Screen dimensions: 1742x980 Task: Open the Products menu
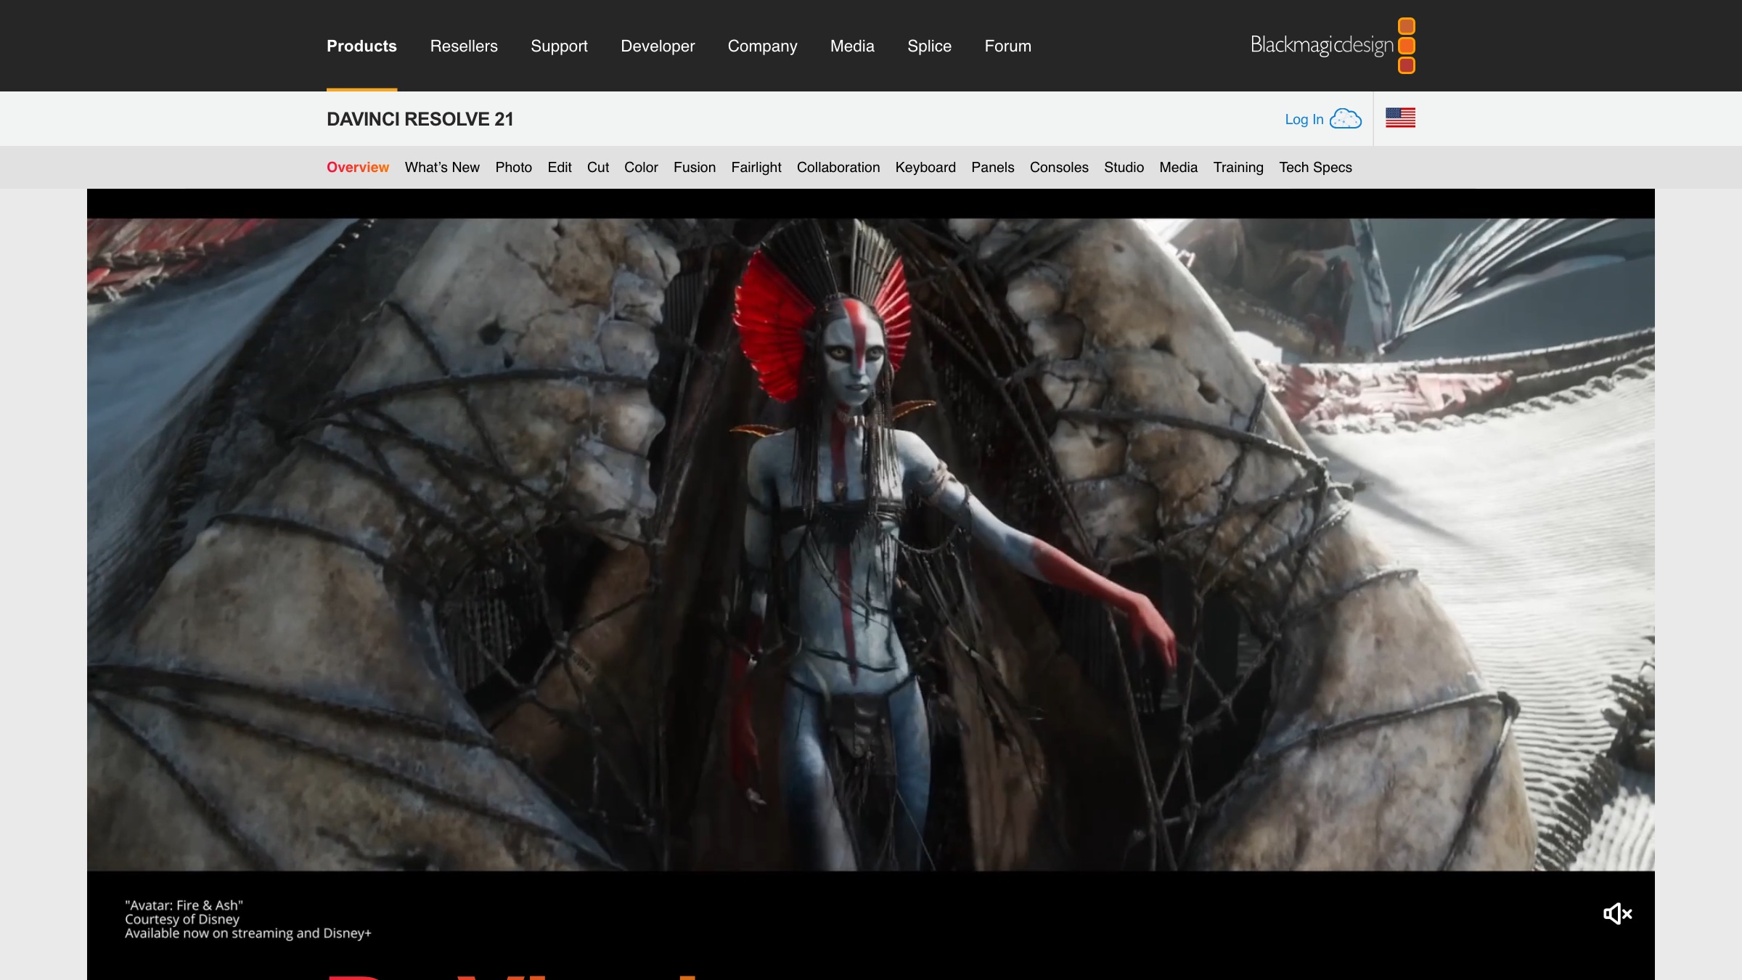pyautogui.click(x=361, y=46)
